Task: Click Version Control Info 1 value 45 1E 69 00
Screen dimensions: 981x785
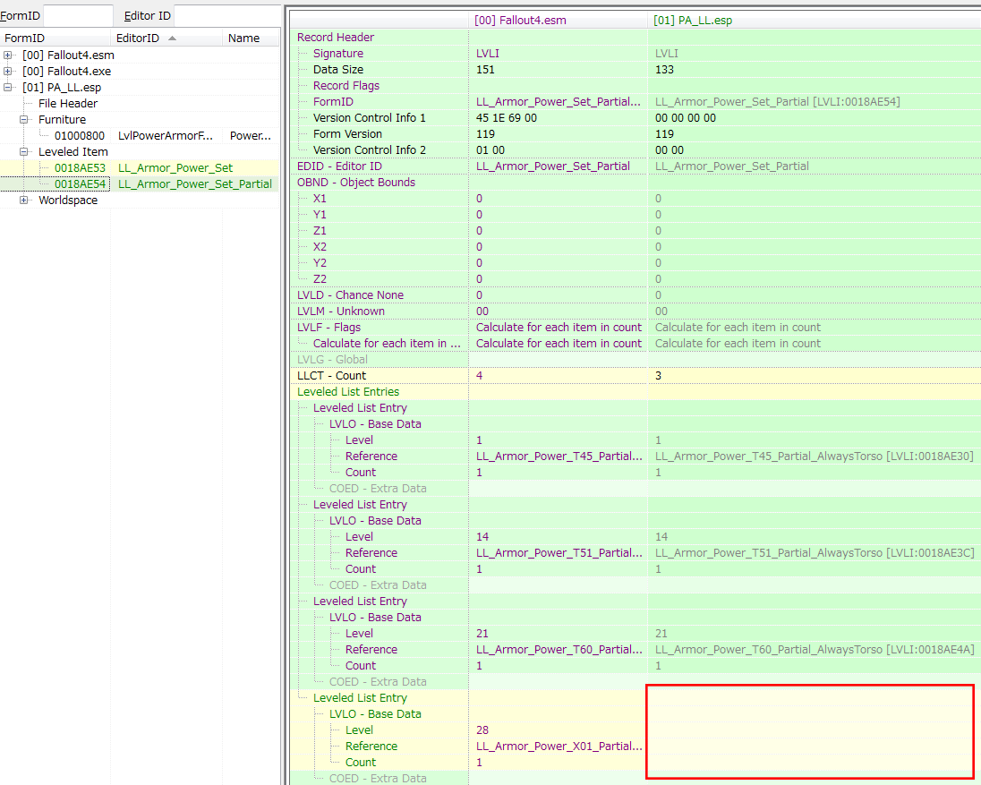Action: click(506, 117)
